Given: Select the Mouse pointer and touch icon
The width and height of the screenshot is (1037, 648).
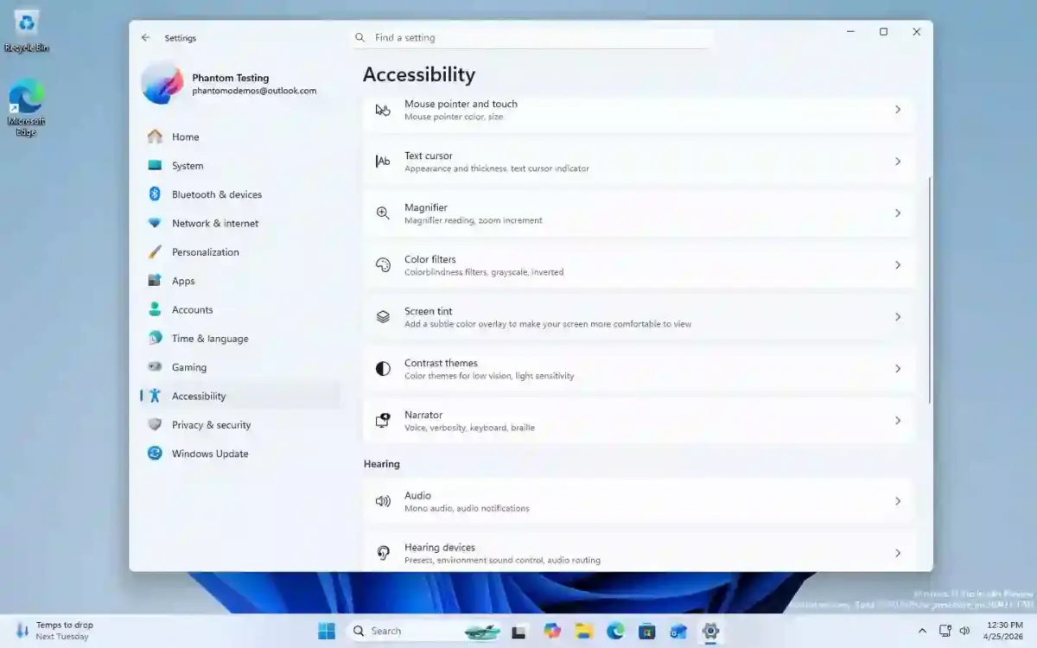Looking at the screenshot, I should point(383,111).
